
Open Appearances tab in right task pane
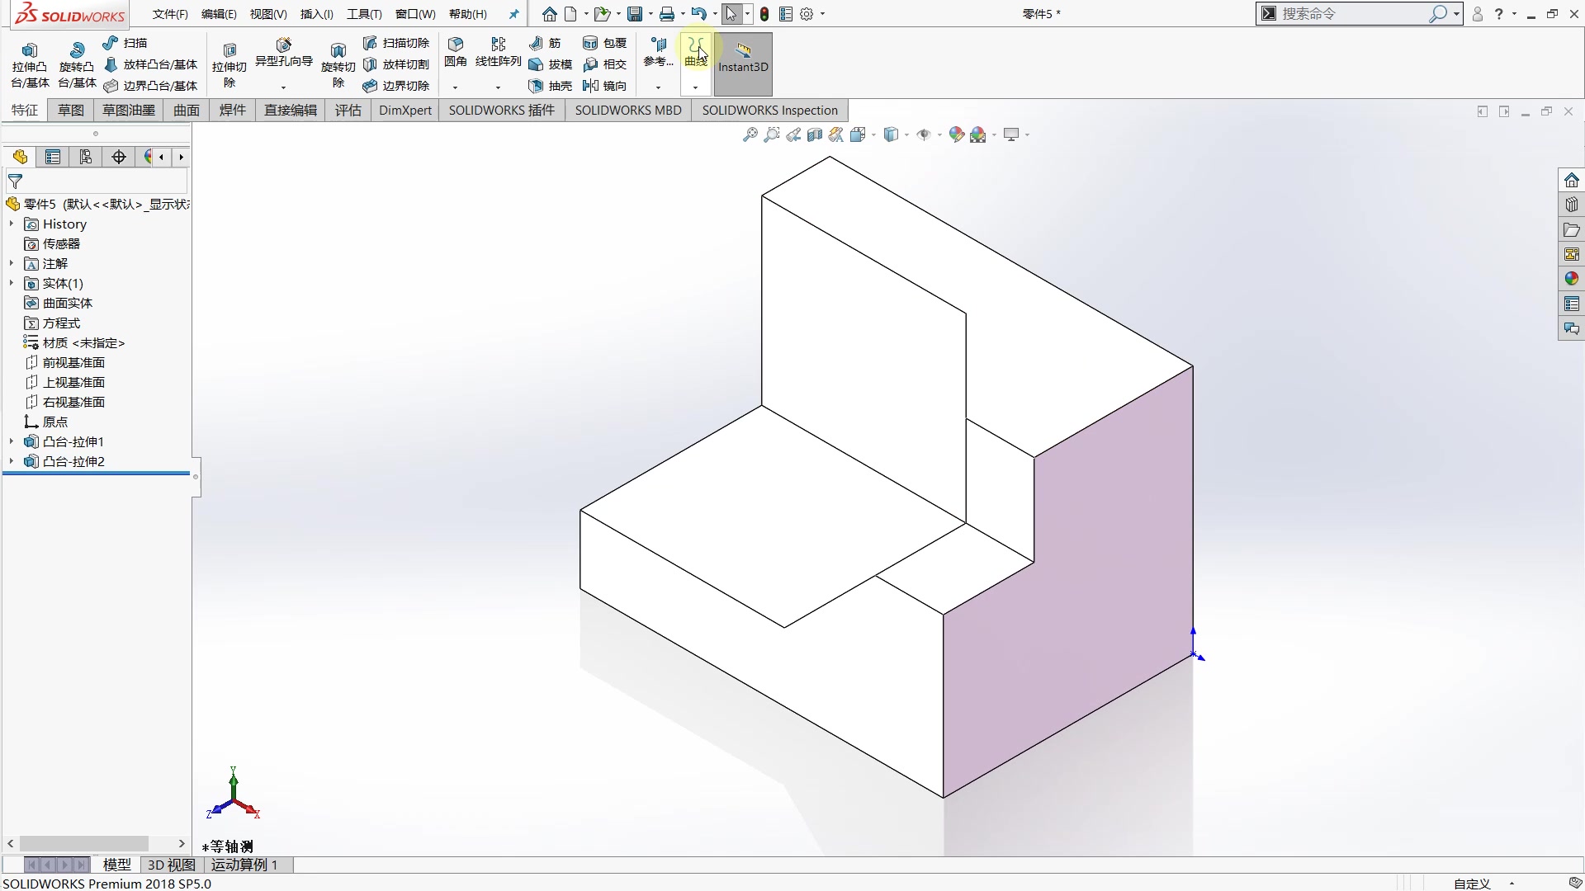tap(1571, 279)
